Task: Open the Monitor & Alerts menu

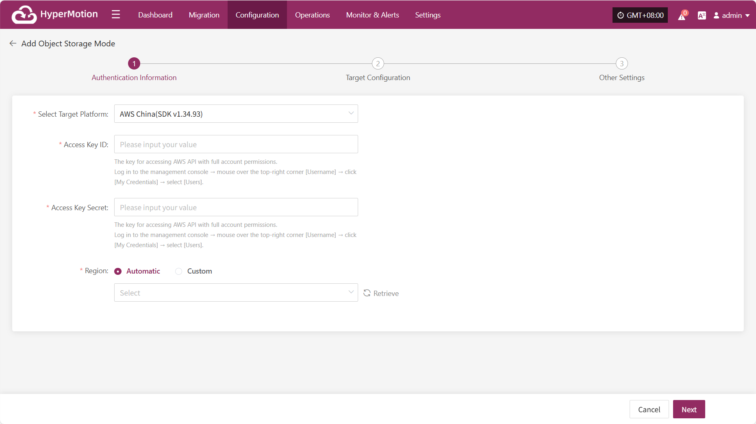Action: pos(373,15)
